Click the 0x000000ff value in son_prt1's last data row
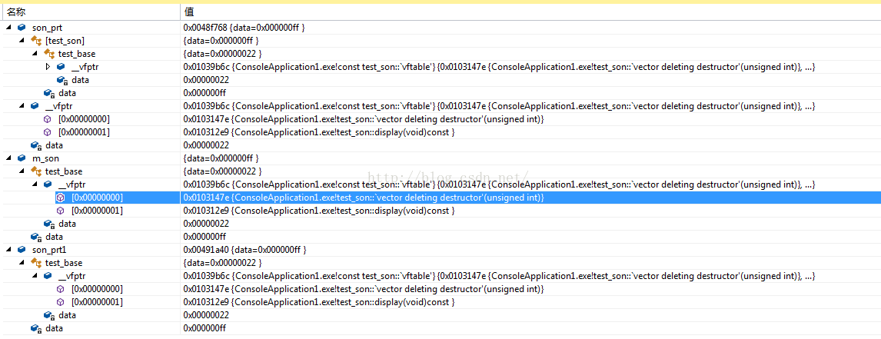This screenshot has height=339, width=881. (x=204, y=328)
